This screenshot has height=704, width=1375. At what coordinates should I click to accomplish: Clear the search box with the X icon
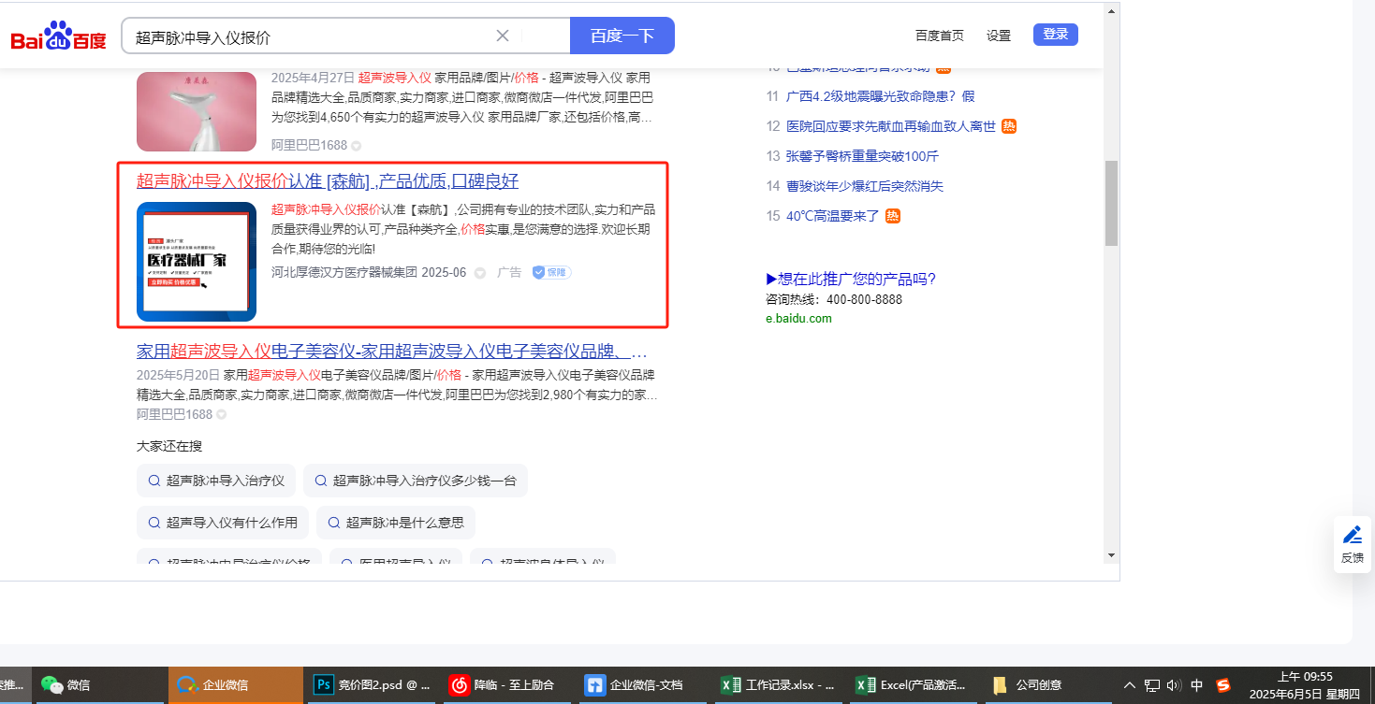[x=503, y=36]
